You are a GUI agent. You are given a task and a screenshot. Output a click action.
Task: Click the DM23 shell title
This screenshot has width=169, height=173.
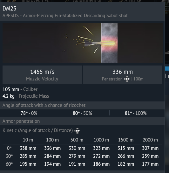[9, 9]
